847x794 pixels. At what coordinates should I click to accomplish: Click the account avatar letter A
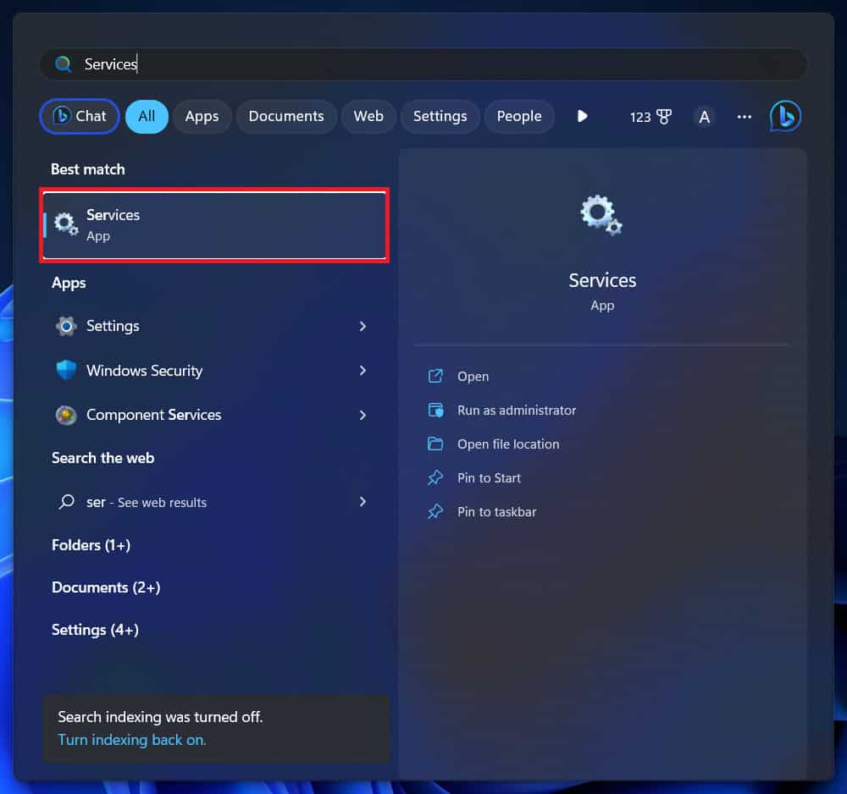(x=704, y=117)
